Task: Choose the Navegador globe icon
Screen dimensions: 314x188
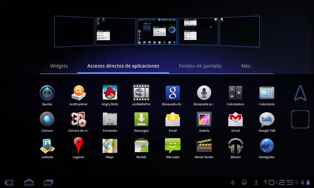Action: pyautogui.click(x=267, y=146)
